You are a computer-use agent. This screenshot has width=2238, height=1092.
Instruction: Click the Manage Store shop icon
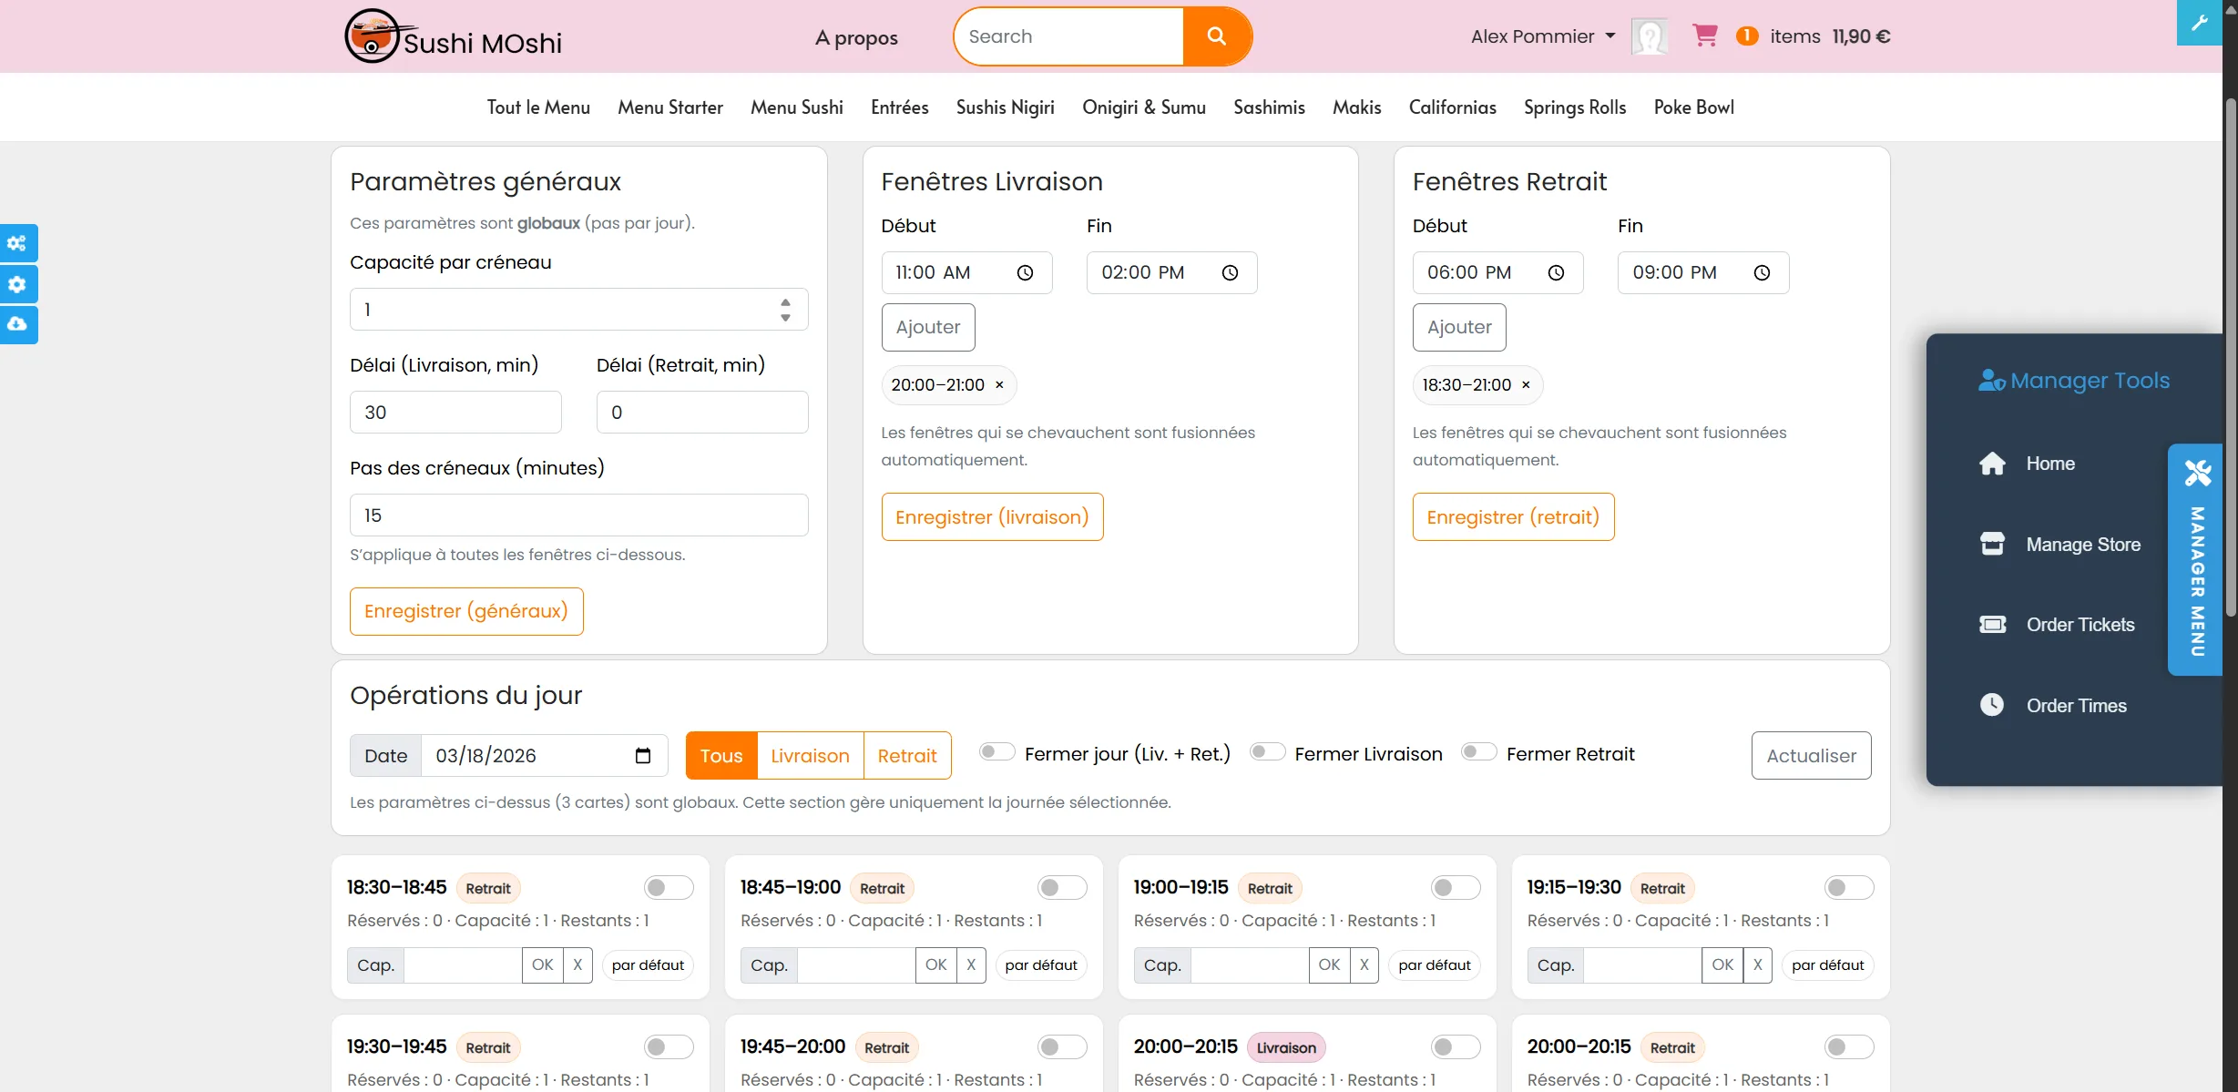pyautogui.click(x=1992, y=544)
